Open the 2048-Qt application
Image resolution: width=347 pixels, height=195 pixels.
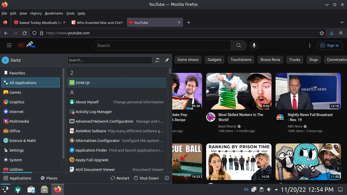pyautogui.click(x=117, y=83)
